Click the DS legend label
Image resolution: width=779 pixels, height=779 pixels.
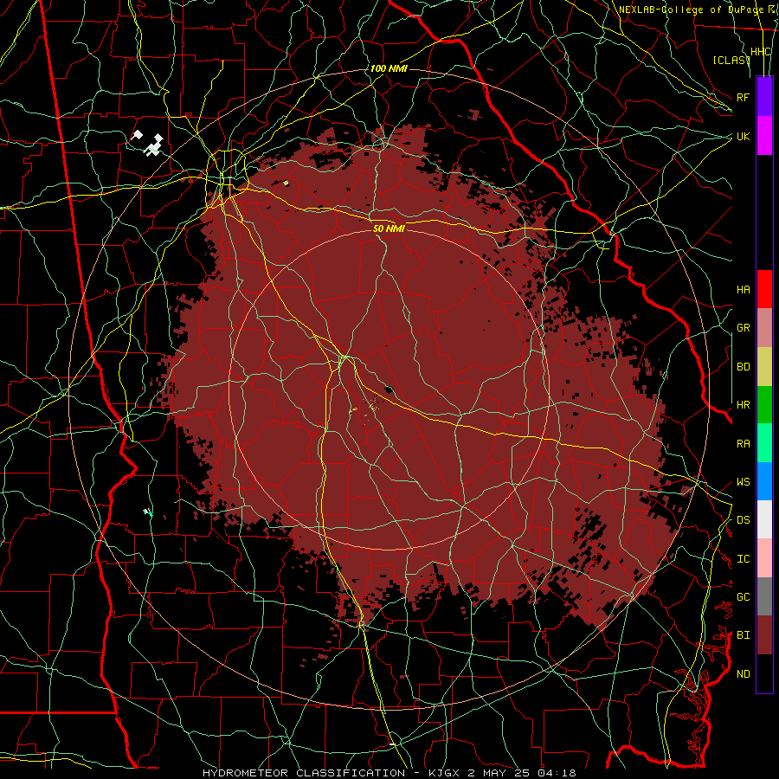click(743, 520)
